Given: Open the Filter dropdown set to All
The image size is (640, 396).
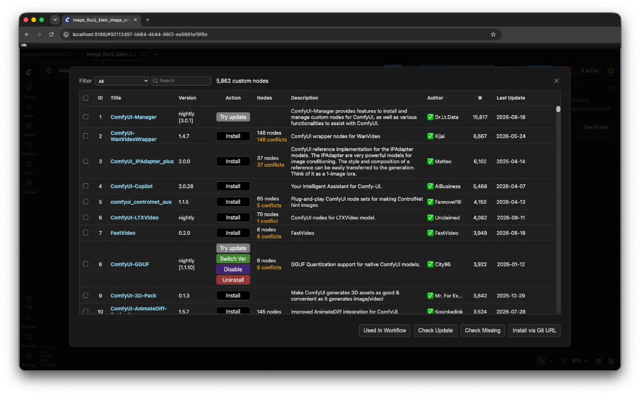Looking at the screenshot, I should click(x=122, y=81).
